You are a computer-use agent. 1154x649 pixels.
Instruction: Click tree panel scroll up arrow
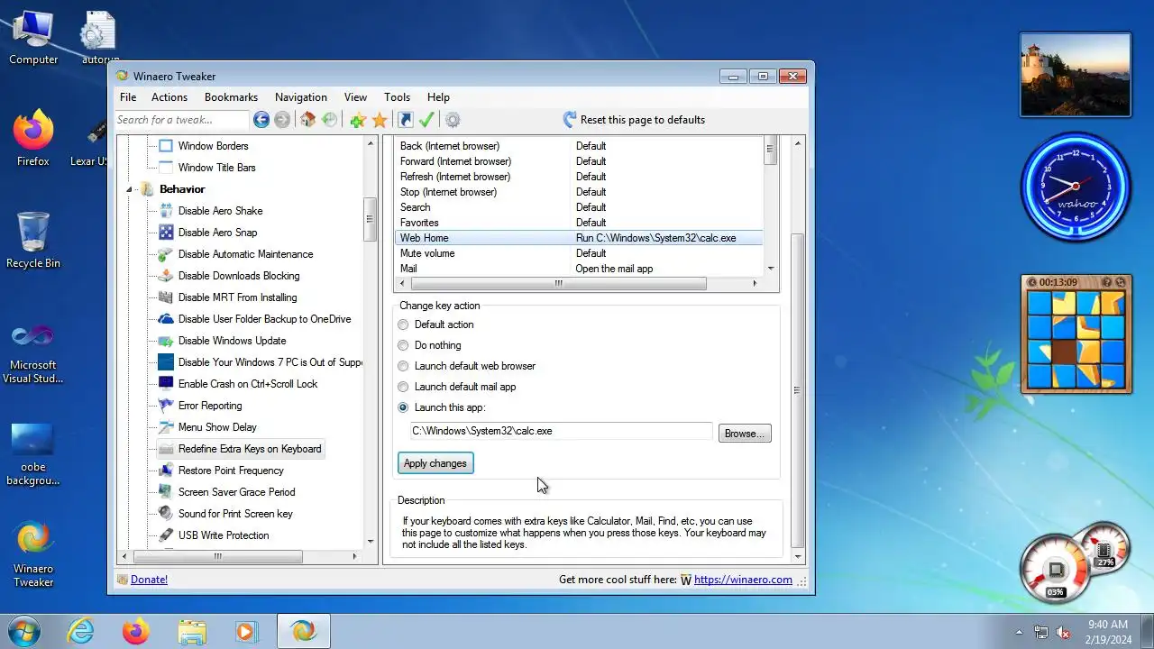click(x=371, y=143)
